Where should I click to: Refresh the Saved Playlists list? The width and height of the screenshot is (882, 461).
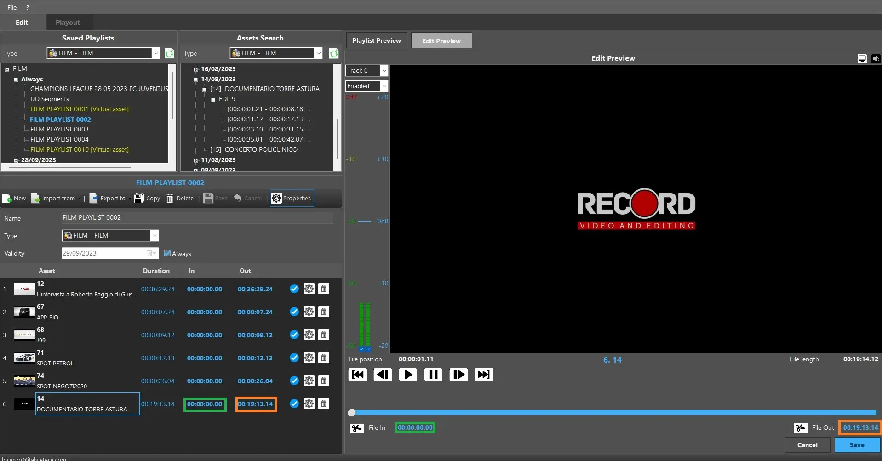click(x=169, y=54)
